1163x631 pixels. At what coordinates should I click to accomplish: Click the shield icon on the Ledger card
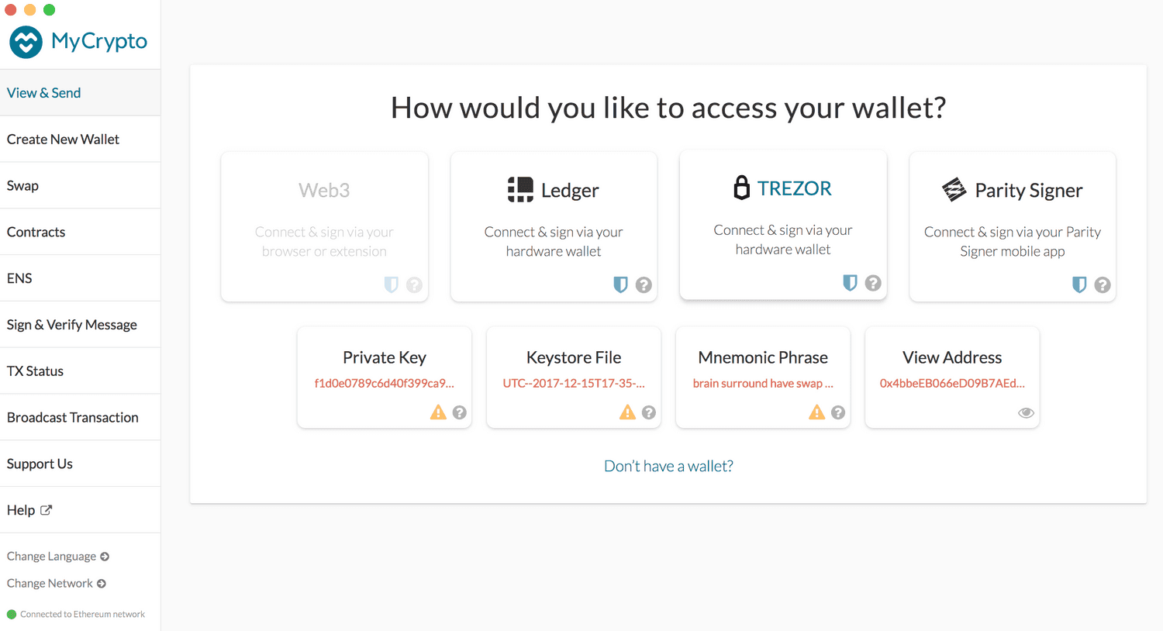(620, 284)
